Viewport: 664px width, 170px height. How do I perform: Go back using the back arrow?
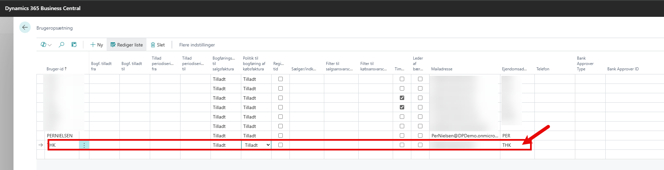click(25, 28)
